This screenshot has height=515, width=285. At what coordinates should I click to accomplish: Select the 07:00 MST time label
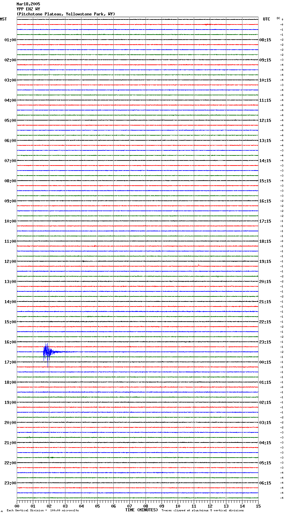click(10, 161)
